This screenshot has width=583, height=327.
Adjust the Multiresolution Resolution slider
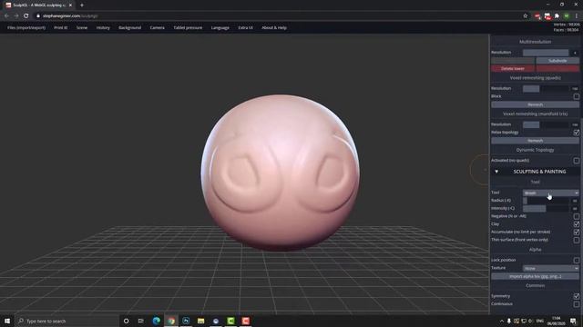coord(546,53)
